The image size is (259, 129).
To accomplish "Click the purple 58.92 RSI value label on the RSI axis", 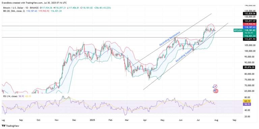I will 247,104.
